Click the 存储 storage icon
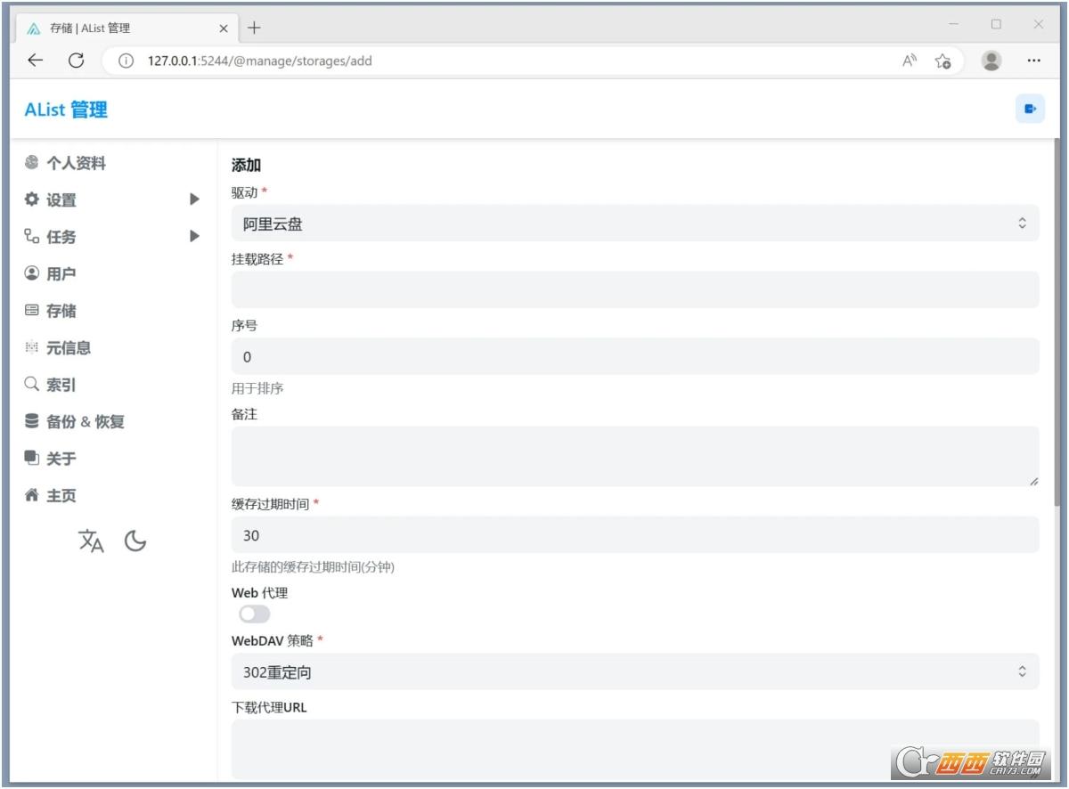The width and height of the screenshot is (1069, 789). point(32,310)
